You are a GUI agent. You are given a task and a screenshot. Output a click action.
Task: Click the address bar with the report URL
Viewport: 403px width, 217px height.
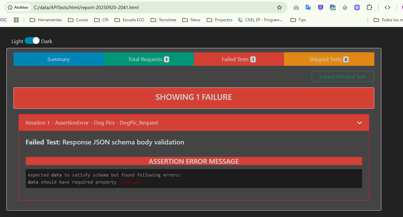pos(152,7)
